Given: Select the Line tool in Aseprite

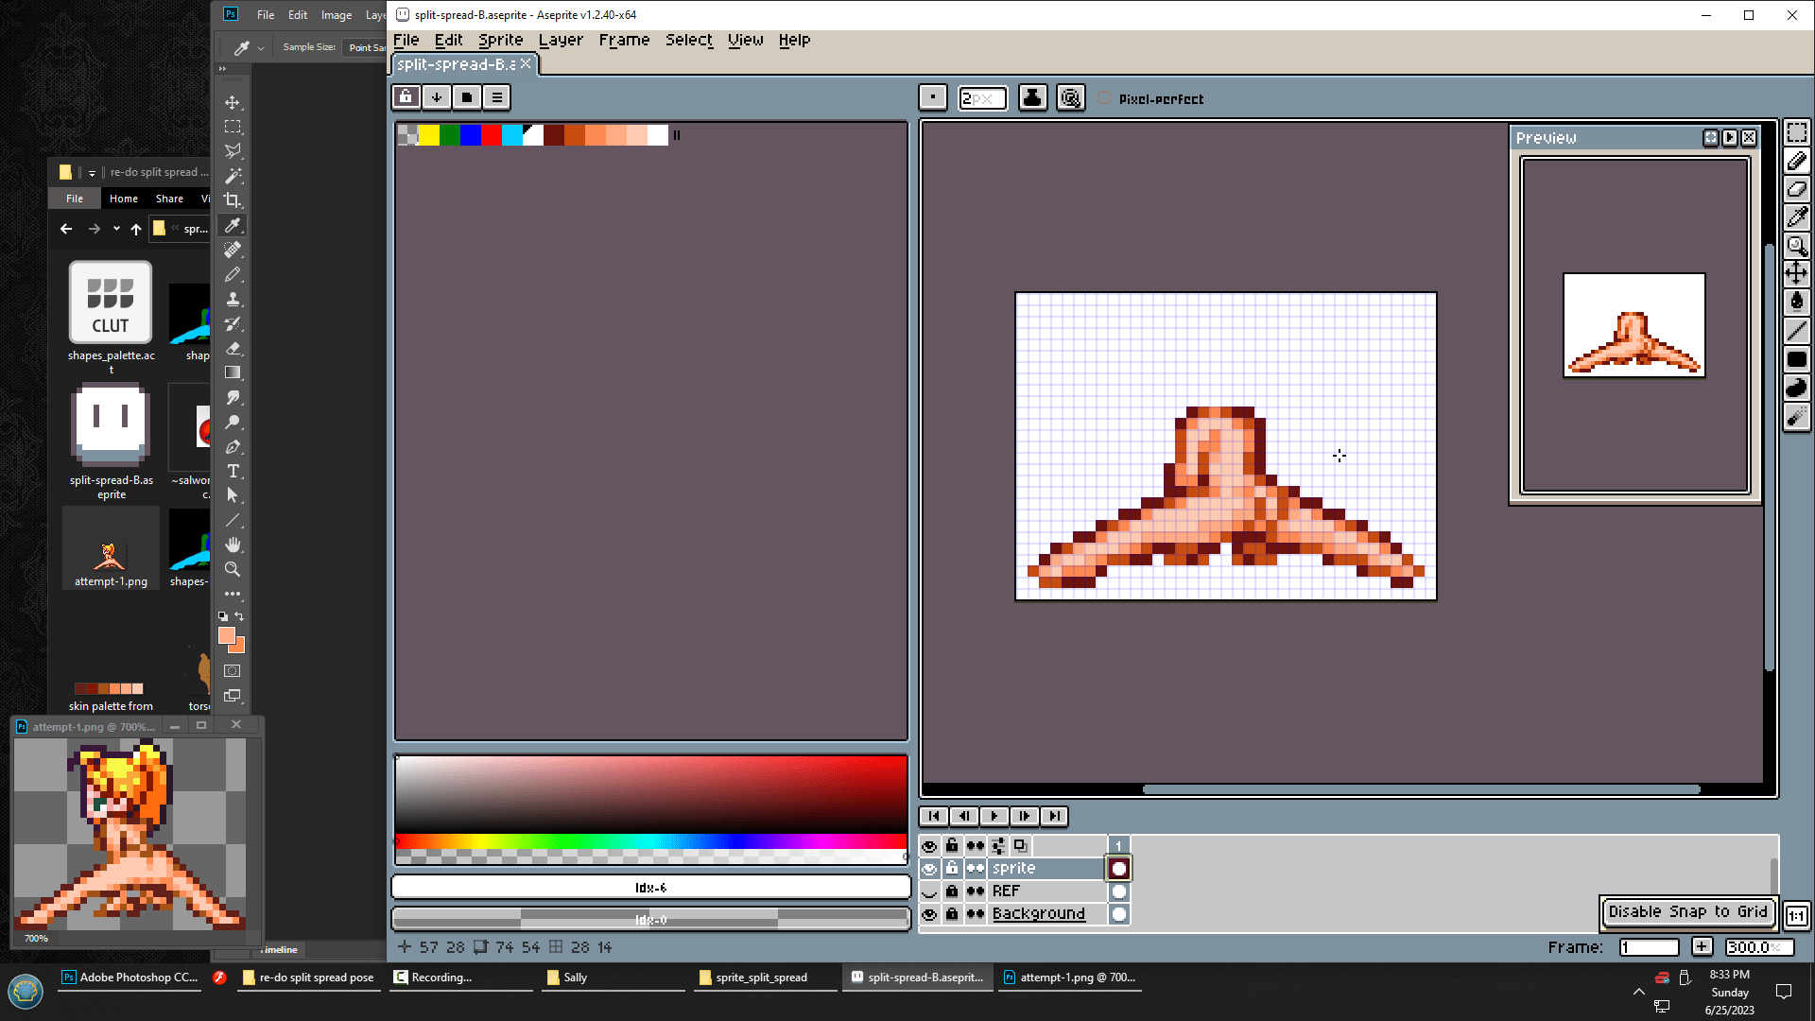Looking at the screenshot, I should (1796, 330).
